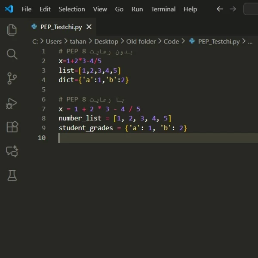
Task: Open the Testing flask icon
Action: (x=12, y=175)
